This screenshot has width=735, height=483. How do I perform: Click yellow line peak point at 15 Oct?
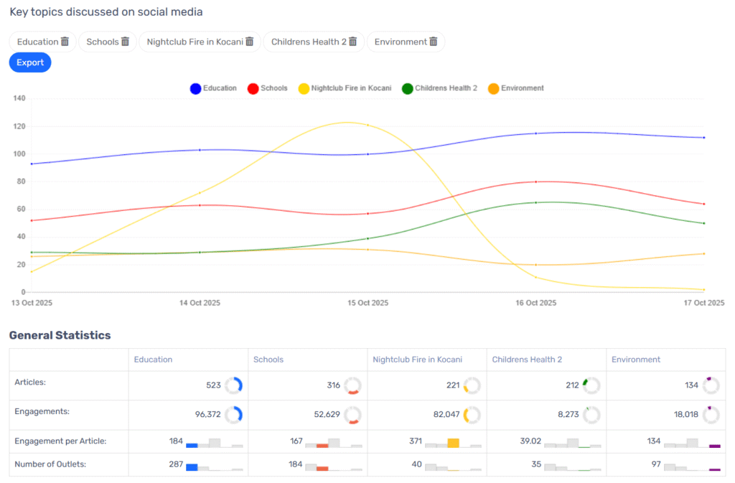click(367, 125)
